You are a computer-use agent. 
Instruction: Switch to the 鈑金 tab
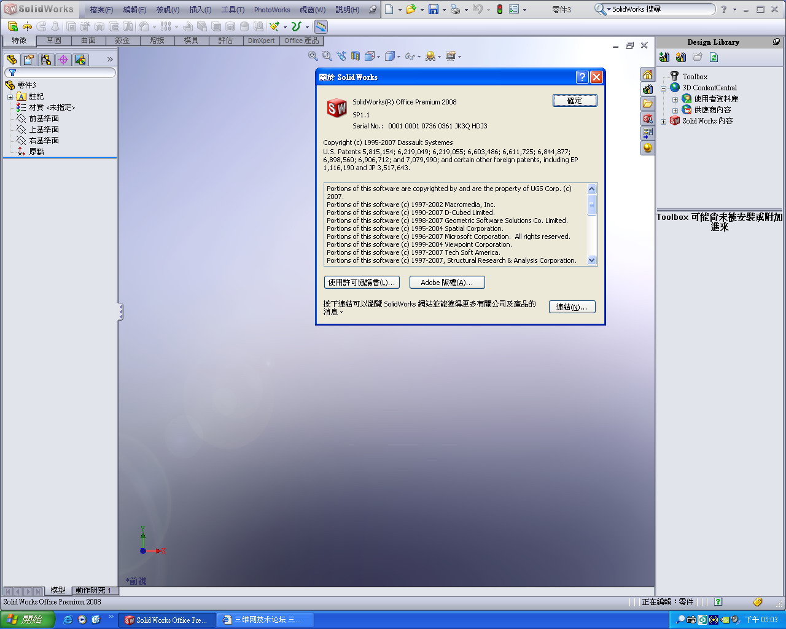coord(123,41)
